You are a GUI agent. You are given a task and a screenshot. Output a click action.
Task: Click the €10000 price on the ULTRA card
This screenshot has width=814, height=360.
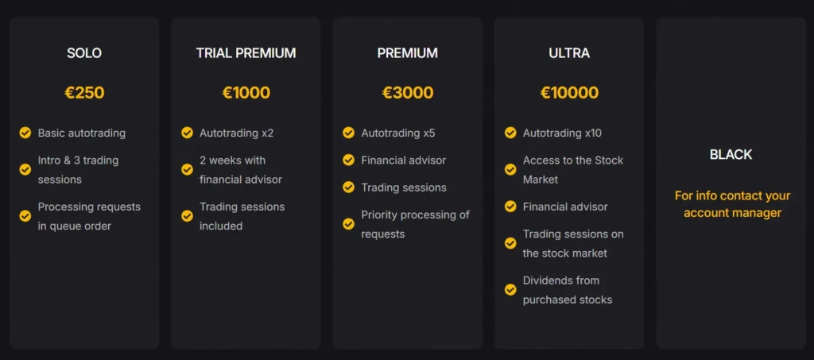[x=569, y=93]
